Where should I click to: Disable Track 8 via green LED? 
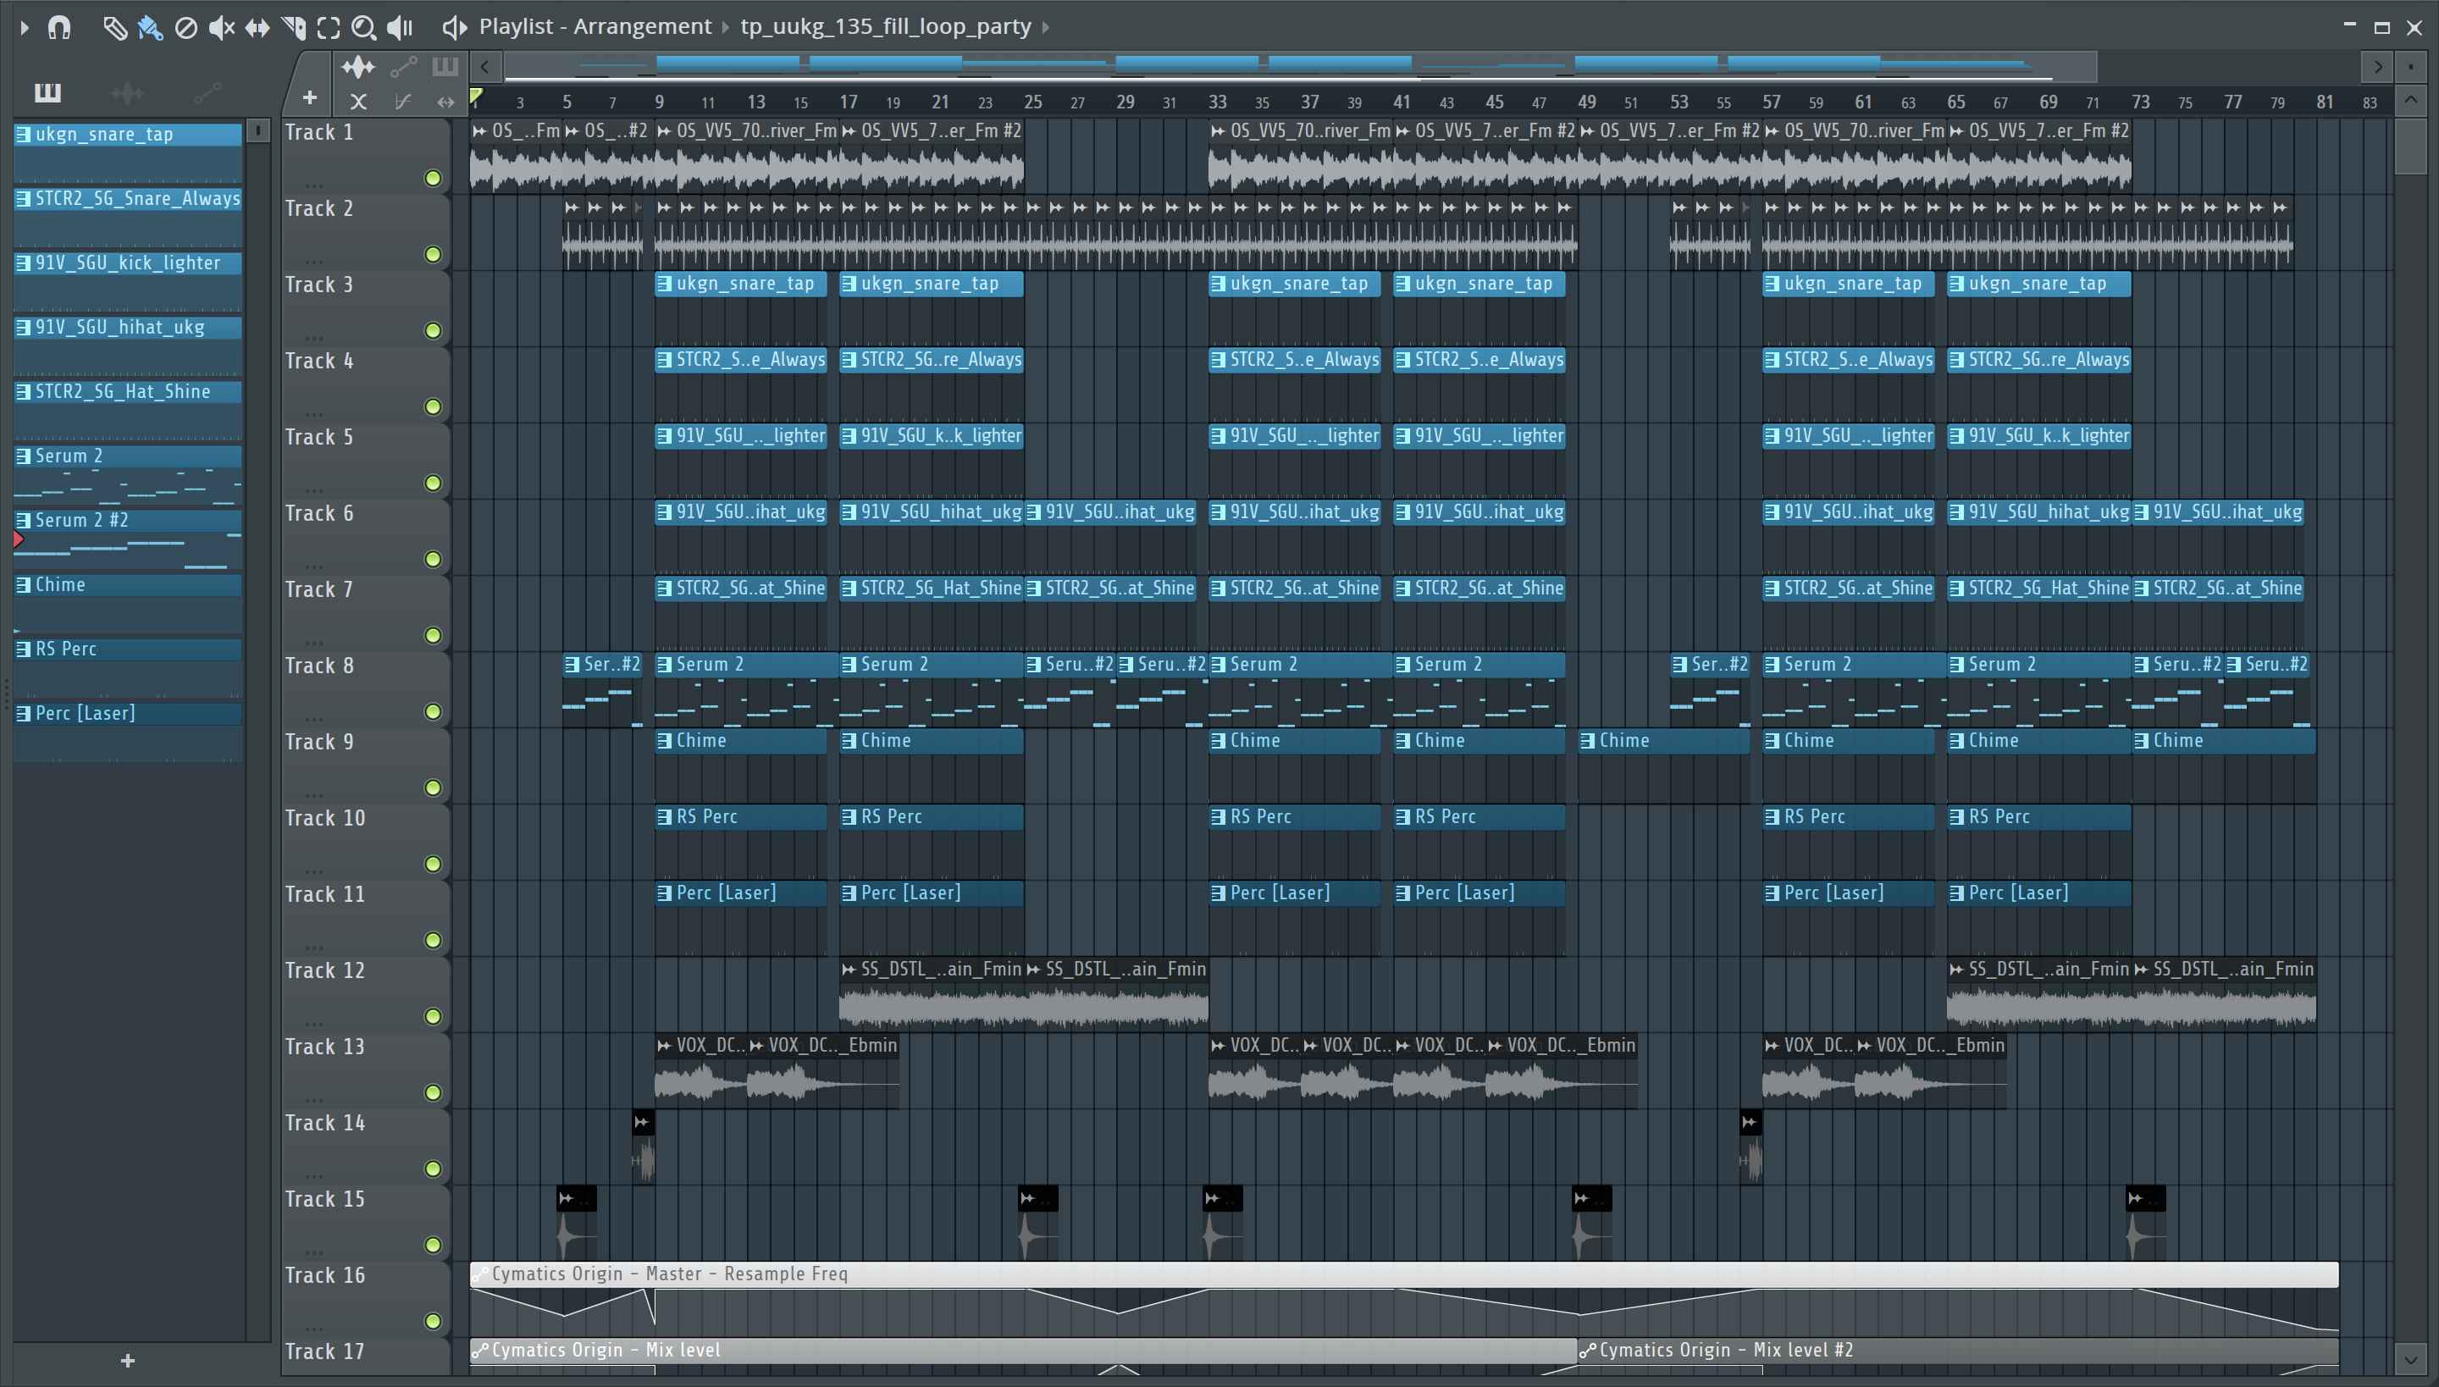coord(434,711)
